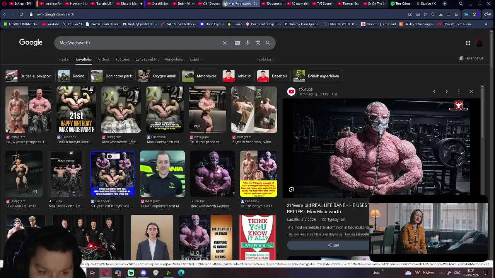Go back with the browser back arrow
Image resolution: width=495 pixels, height=278 pixels.
(4, 14)
